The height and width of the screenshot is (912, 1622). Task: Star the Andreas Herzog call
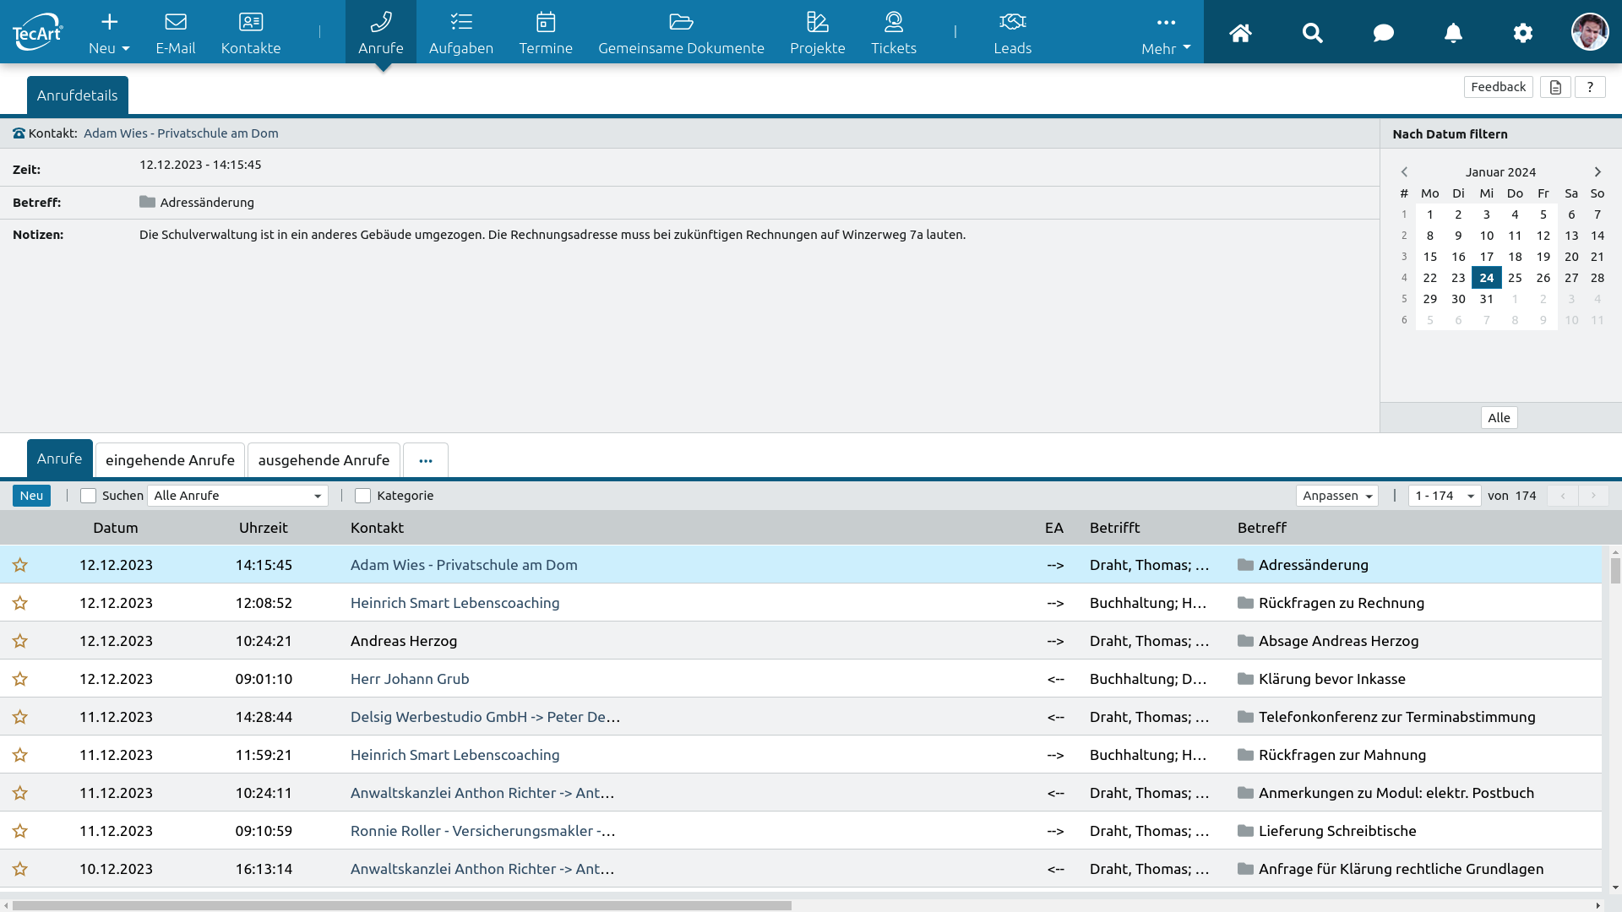pos(20,641)
